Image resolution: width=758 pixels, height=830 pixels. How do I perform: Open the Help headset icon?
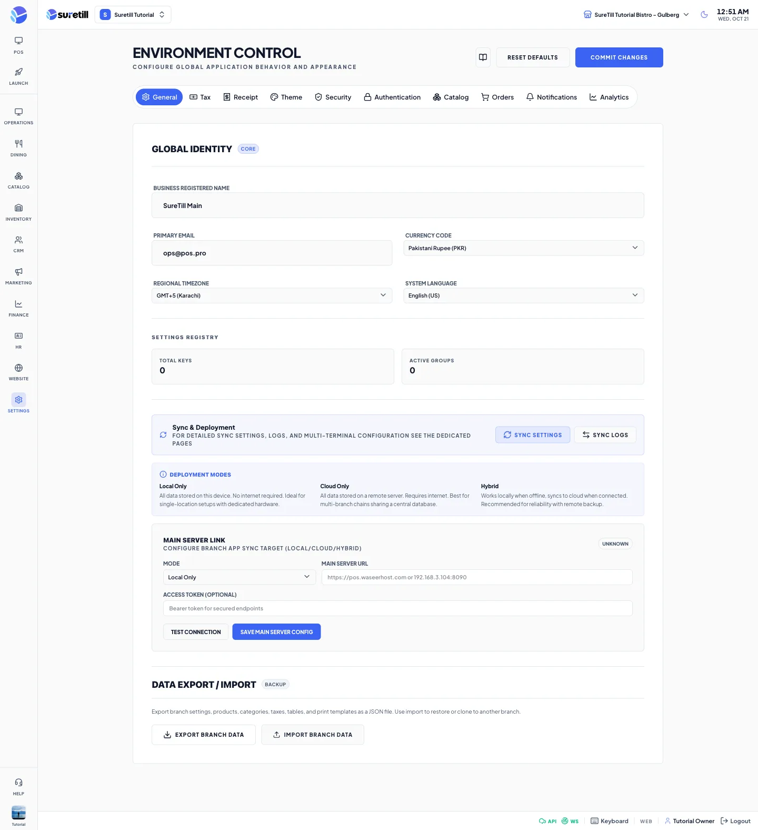click(x=18, y=787)
